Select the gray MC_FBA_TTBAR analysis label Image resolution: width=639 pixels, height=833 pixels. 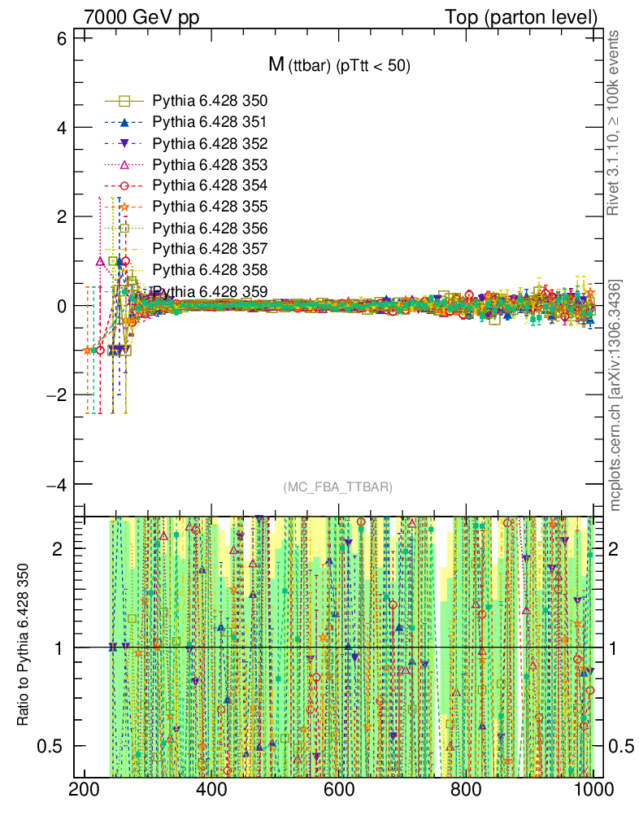pyautogui.click(x=338, y=487)
